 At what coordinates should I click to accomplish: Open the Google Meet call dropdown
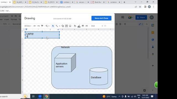point(131,17)
